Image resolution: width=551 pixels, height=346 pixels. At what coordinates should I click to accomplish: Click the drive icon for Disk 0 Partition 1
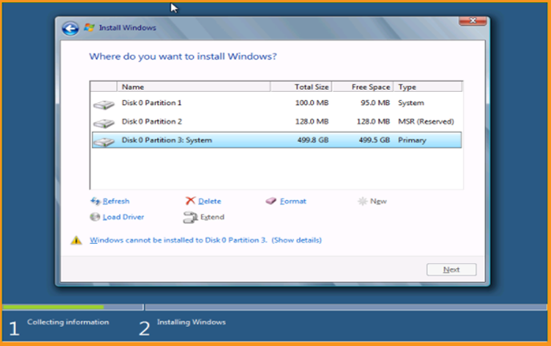coord(104,104)
